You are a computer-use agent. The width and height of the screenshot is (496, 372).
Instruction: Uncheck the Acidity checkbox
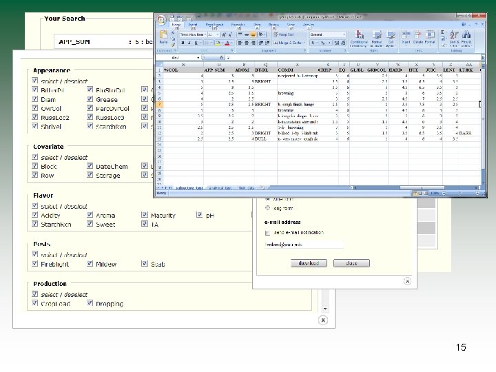click(x=35, y=215)
